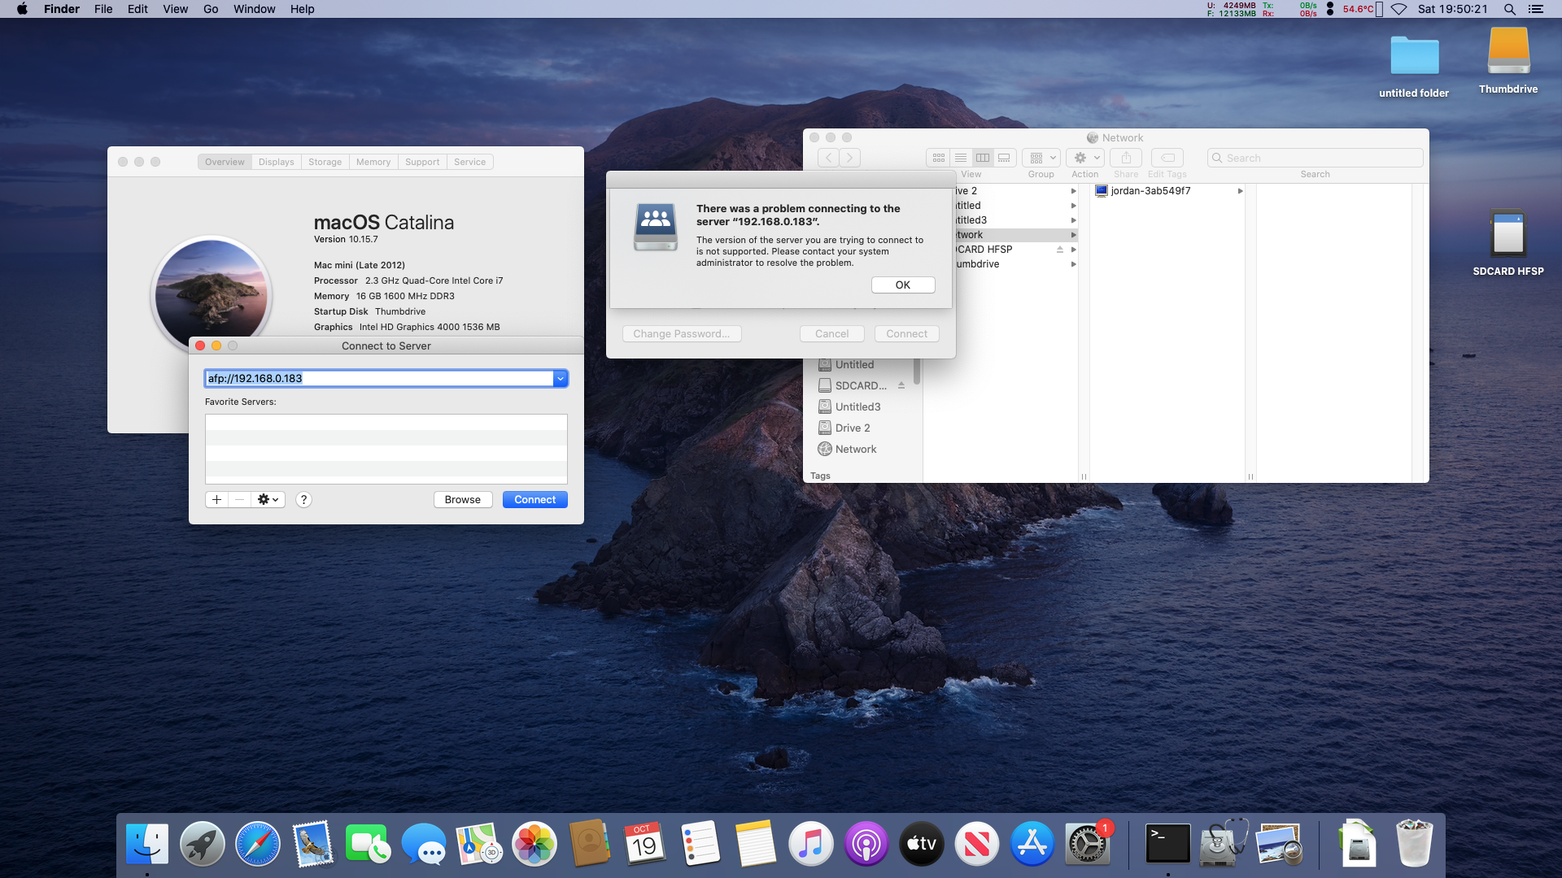The image size is (1562, 878).
Task: Go forward in Network Finder window
Action: (x=849, y=158)
